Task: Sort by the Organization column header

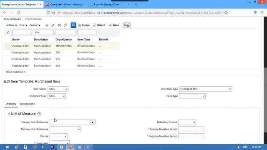Action: coord(64,40)
